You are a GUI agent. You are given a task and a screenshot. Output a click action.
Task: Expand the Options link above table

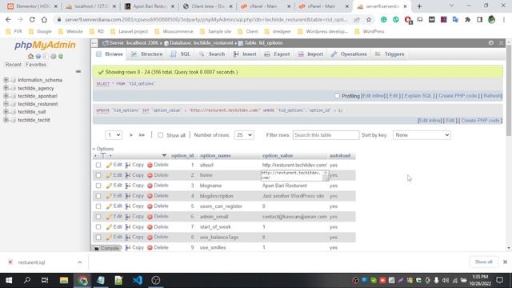[103, 149]
